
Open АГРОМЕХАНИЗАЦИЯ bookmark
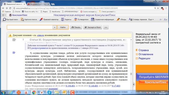(70, 12)
